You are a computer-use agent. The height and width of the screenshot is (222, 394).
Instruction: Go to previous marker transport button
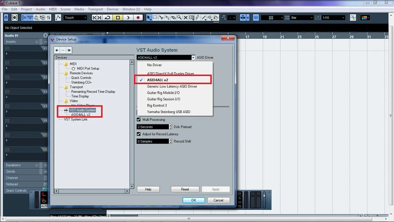pos(94,18)
